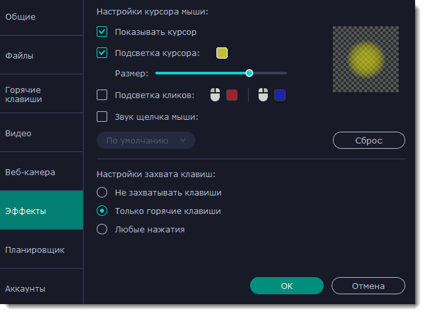425x314 pixels.
Task: Enable the Звук щелчка мыши checkbox
Action: 102,117
